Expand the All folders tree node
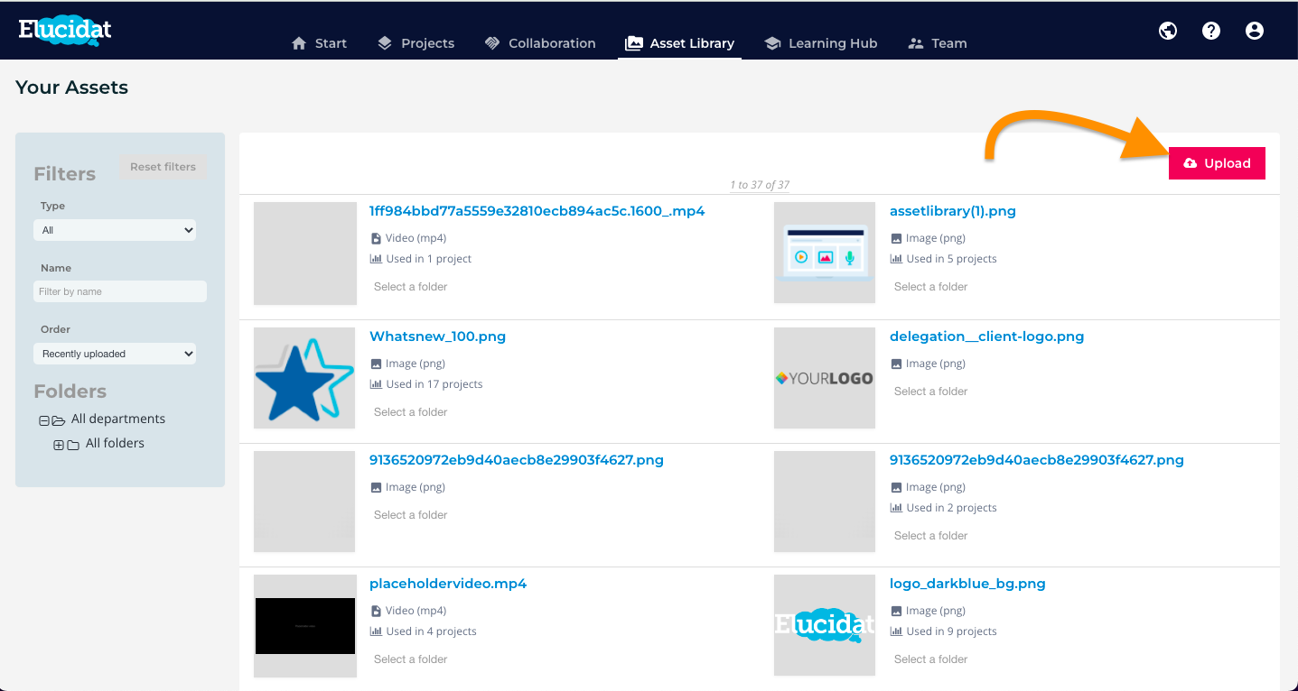This screenshot has height=691, width=1298. tap(59, 445)
